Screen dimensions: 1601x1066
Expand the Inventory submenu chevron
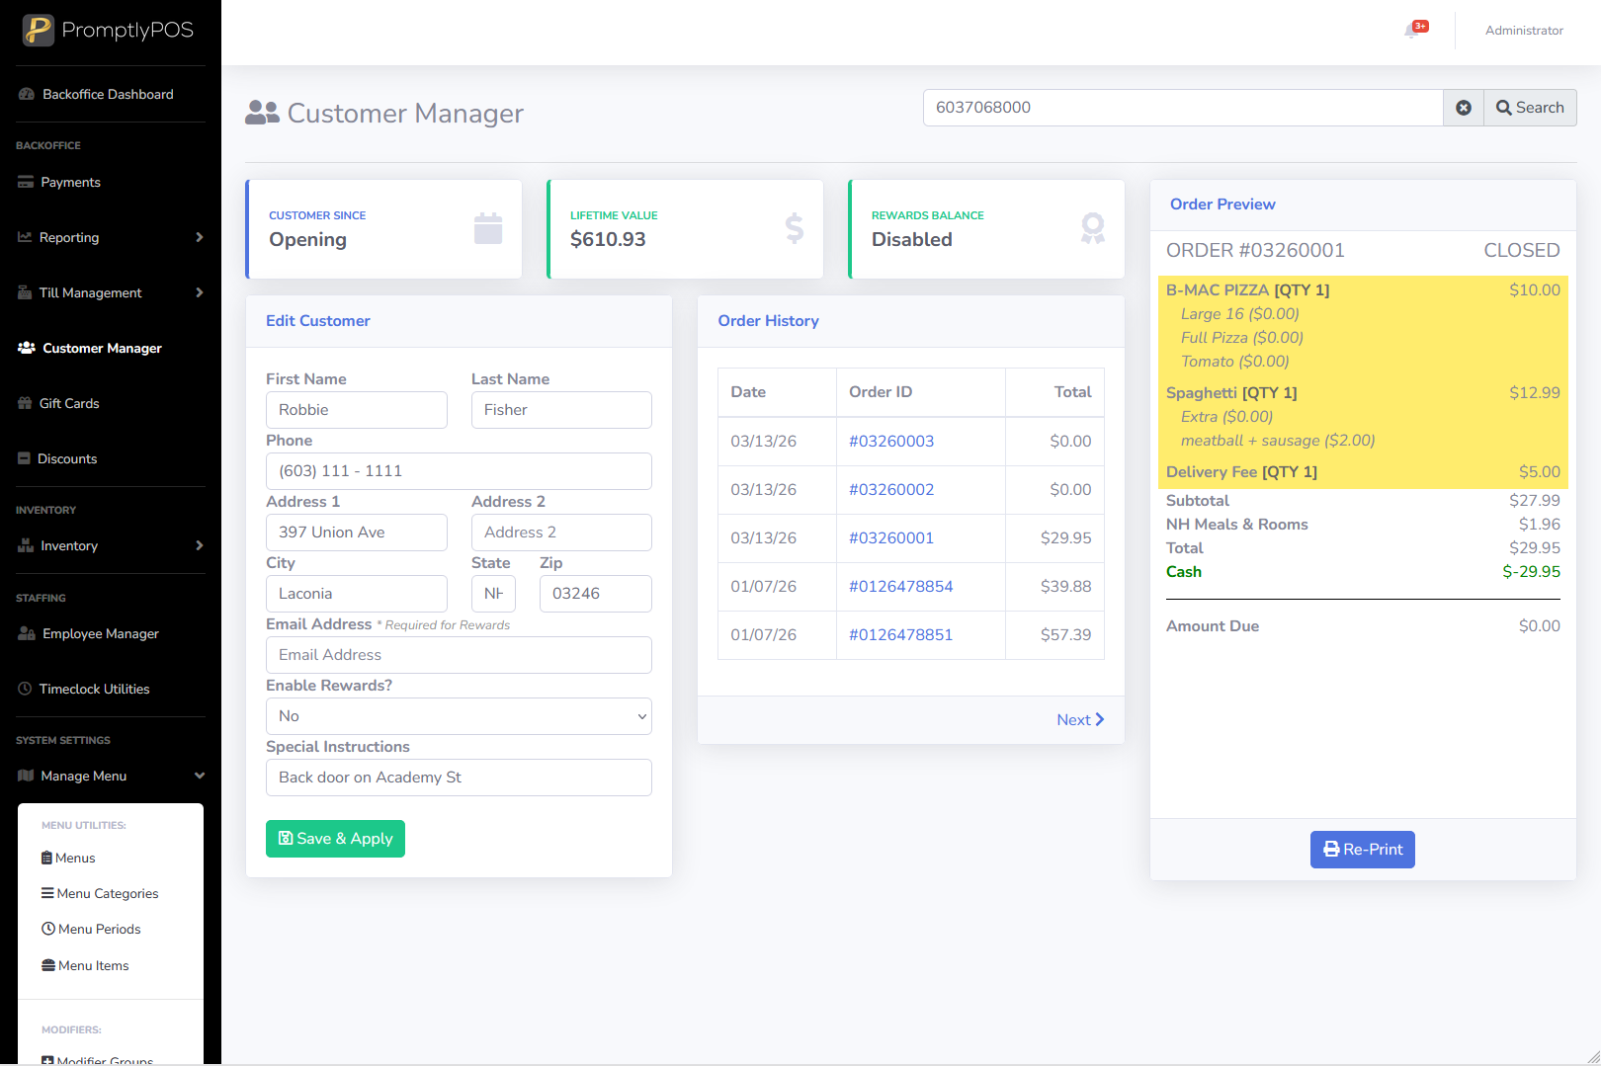pos(199,545)
